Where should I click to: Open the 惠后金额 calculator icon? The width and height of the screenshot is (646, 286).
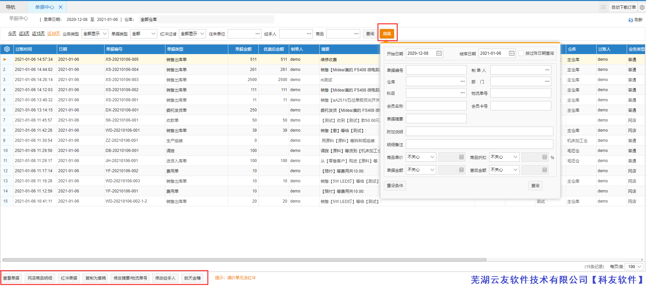coord(545,170)
